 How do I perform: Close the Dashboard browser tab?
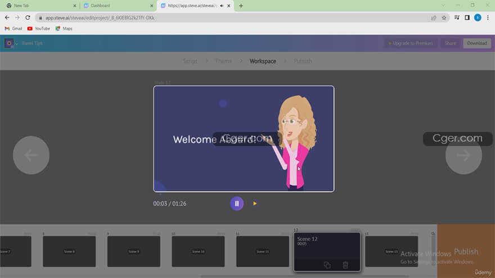tap(151, 6)
